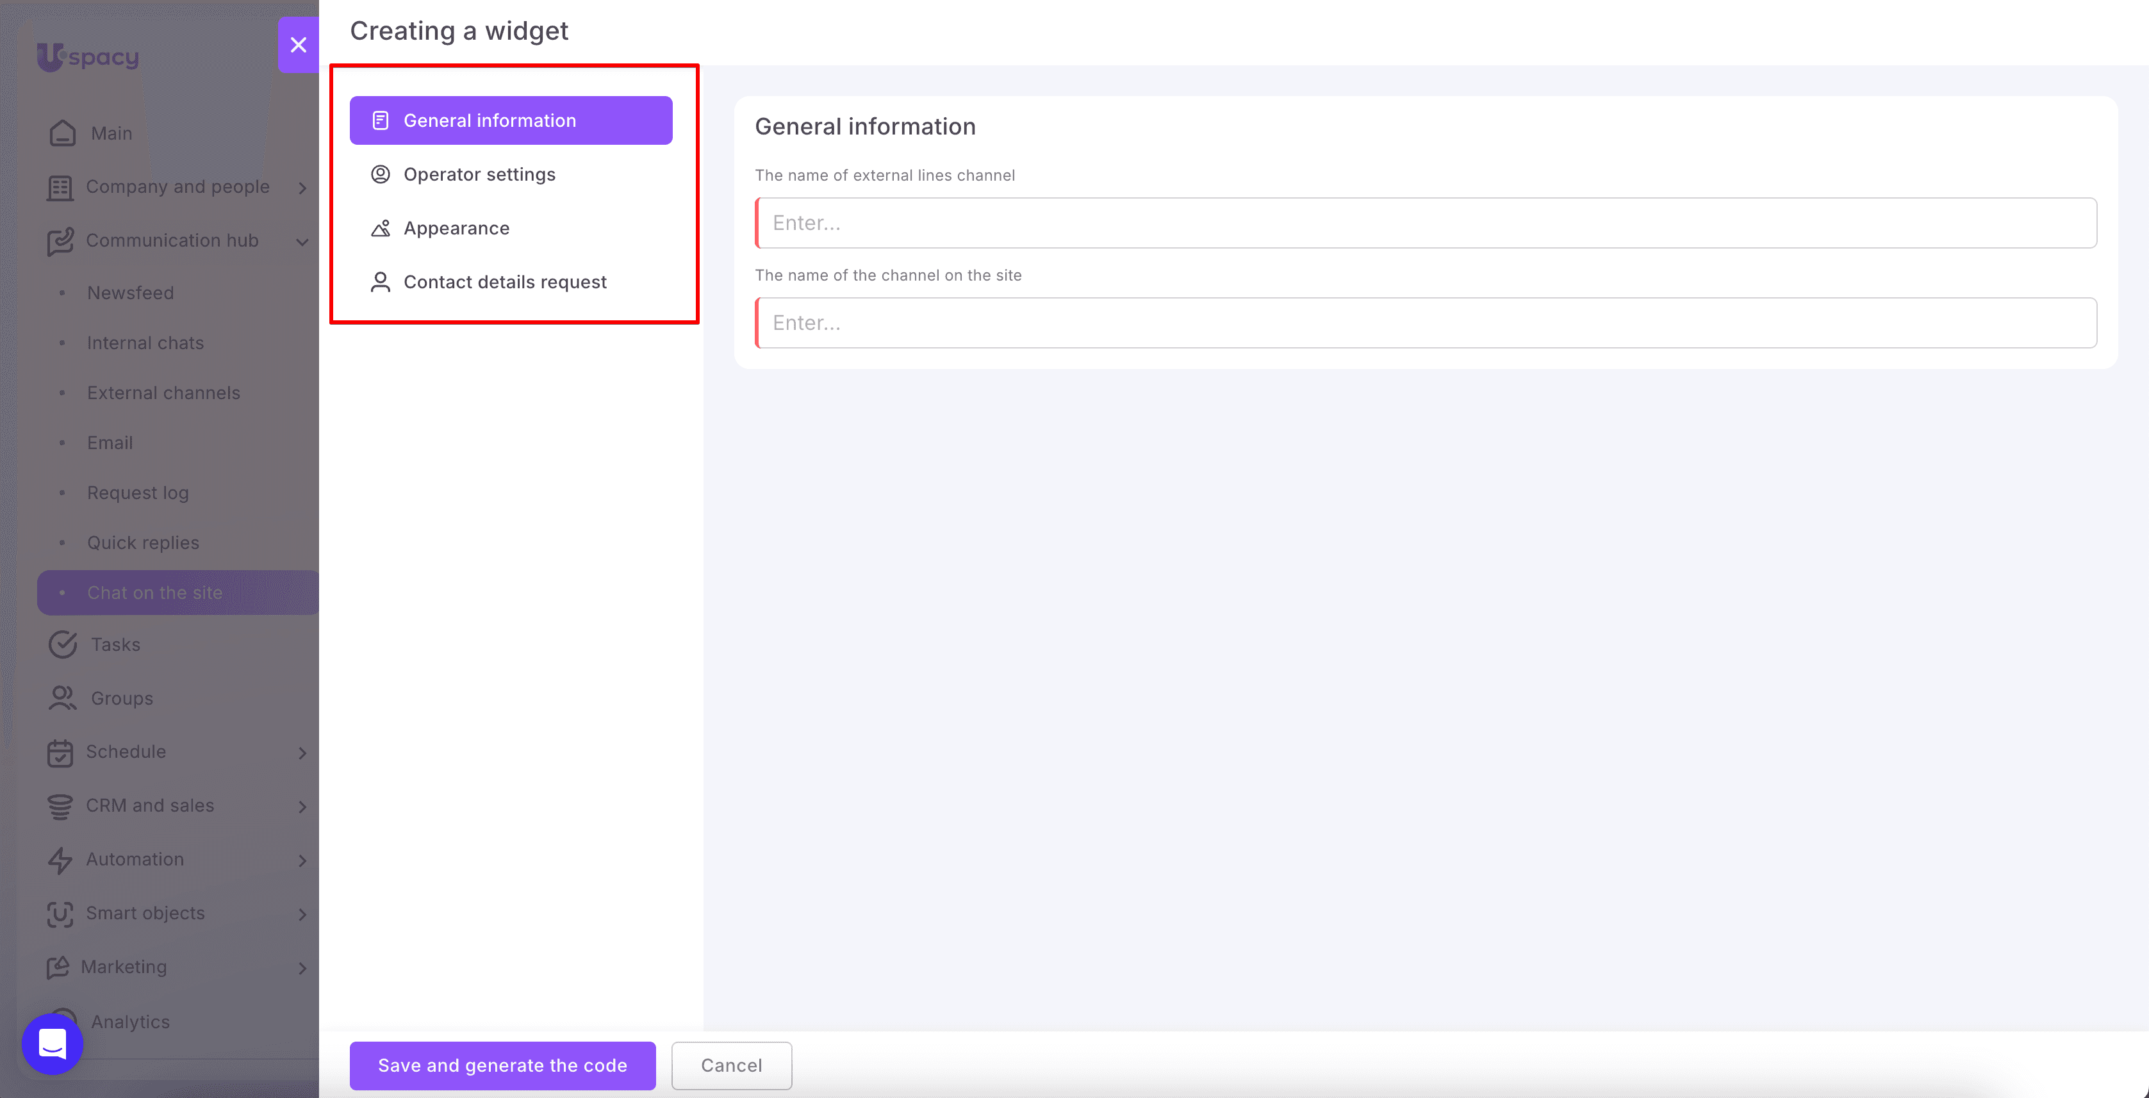Click the Communication hub chat icon

60,241
